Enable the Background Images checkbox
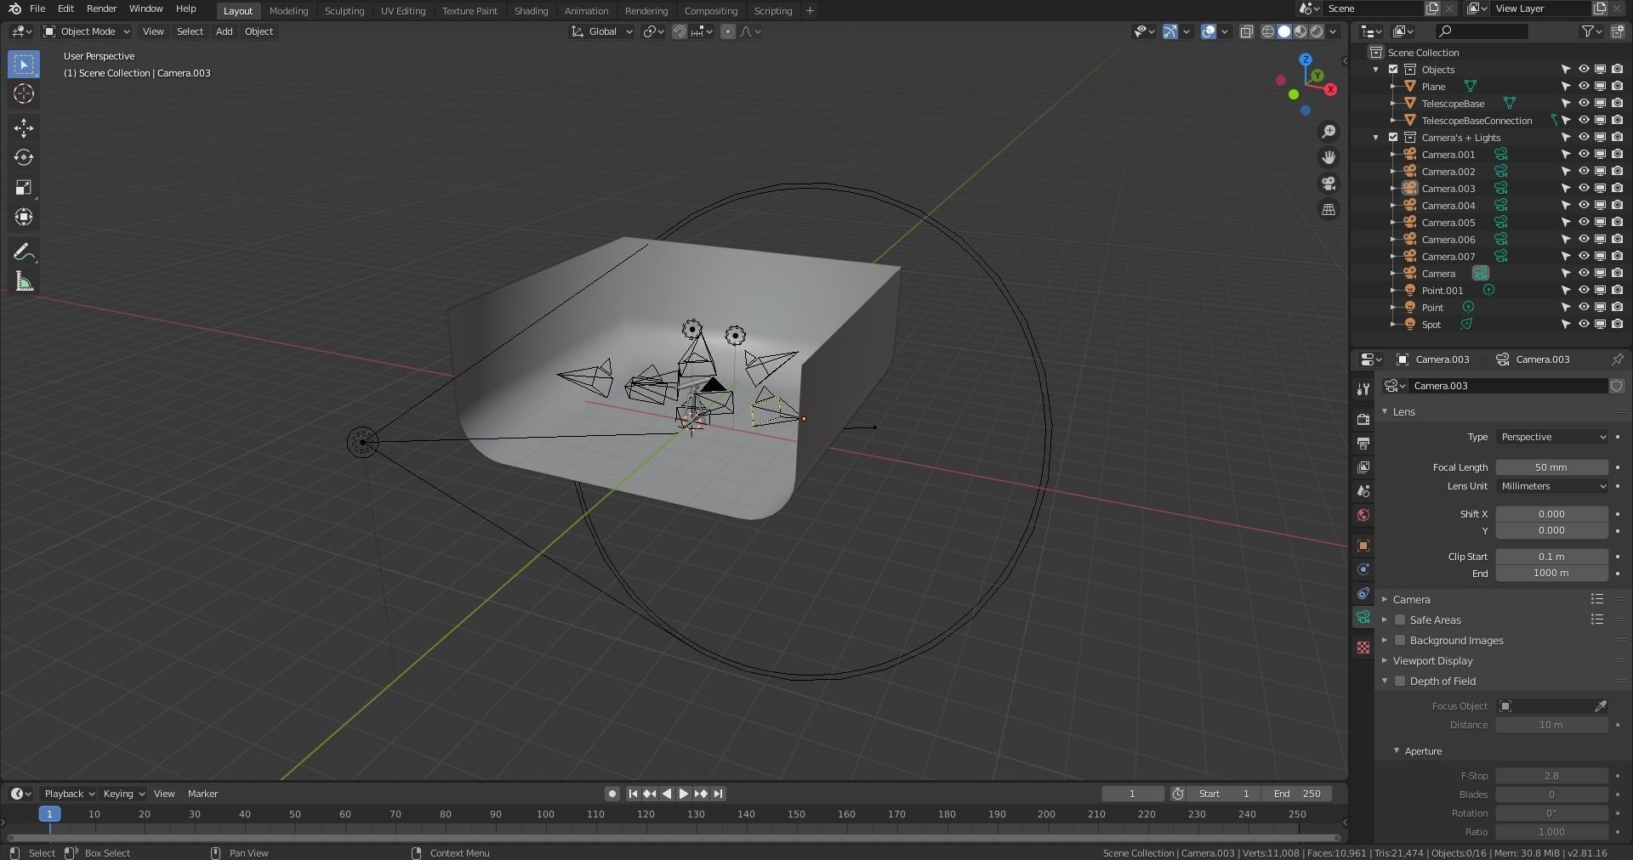Viewport: 1633px width, 860px height. 1400,641
